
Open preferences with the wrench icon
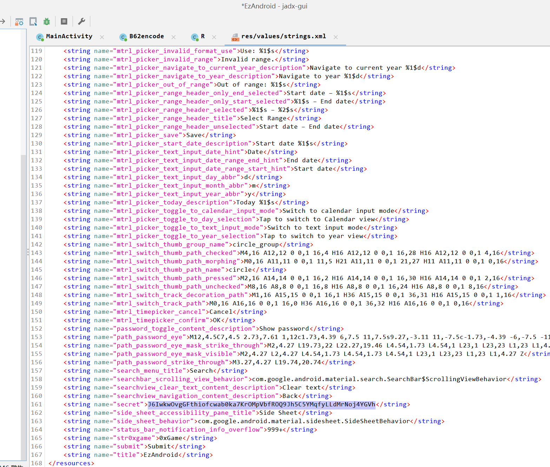[x=81, y=22]
